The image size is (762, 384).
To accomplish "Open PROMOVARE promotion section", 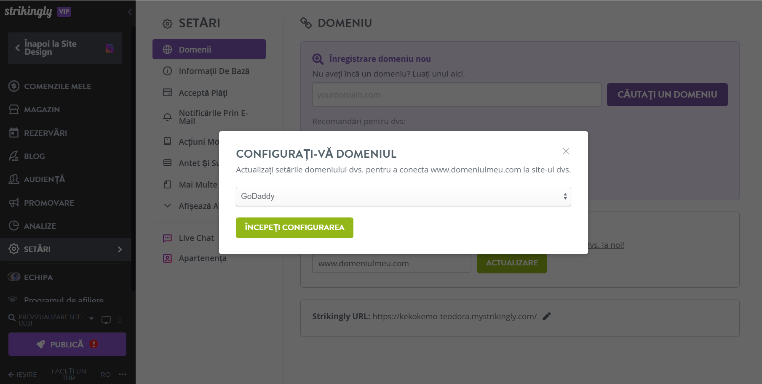I will coord(49,203).
